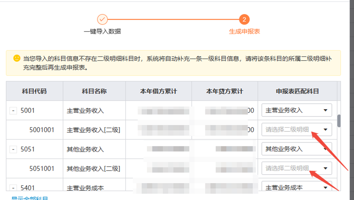Click the 本年借方累计 column header
Image resolution: width=354 pixels, height=200 pixels.
[159, 91]
